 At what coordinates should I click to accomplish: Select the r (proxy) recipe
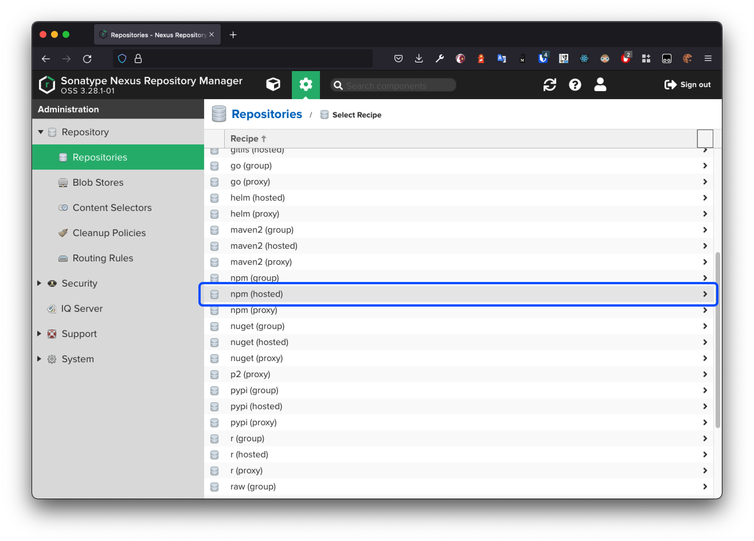458,471
